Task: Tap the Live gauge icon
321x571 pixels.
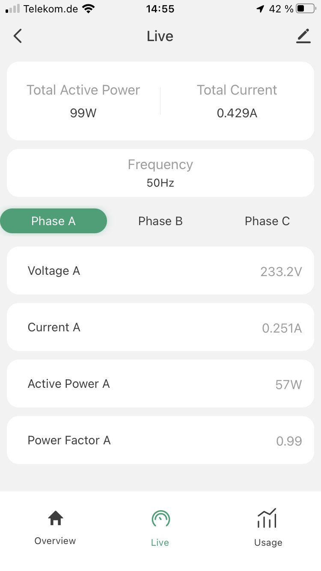Action: (160, 519)
